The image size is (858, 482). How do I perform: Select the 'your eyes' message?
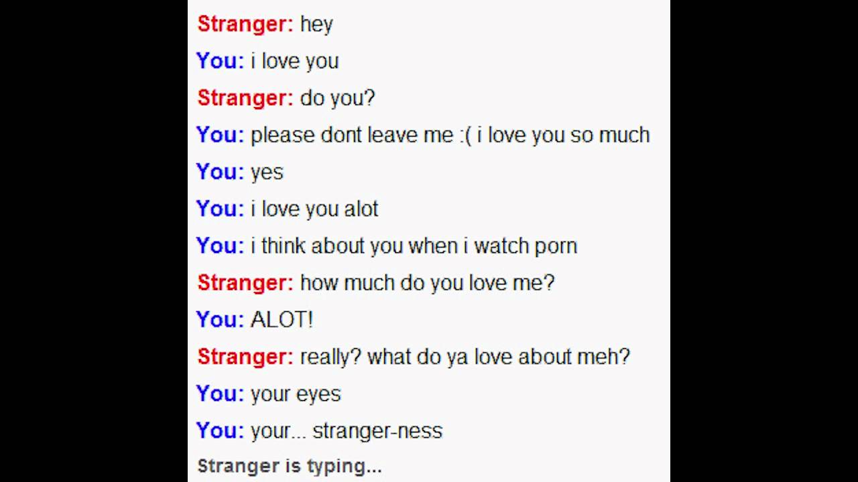[296, 394]
